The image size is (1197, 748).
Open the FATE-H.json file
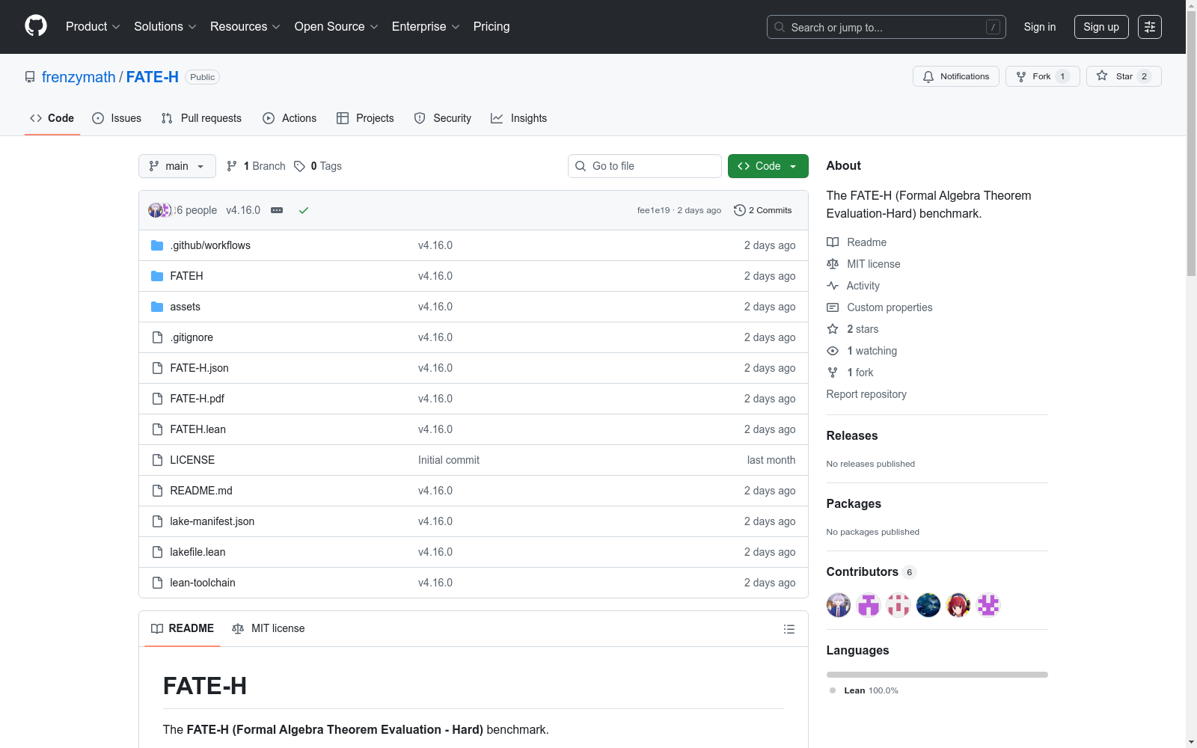tap(199, 368)
